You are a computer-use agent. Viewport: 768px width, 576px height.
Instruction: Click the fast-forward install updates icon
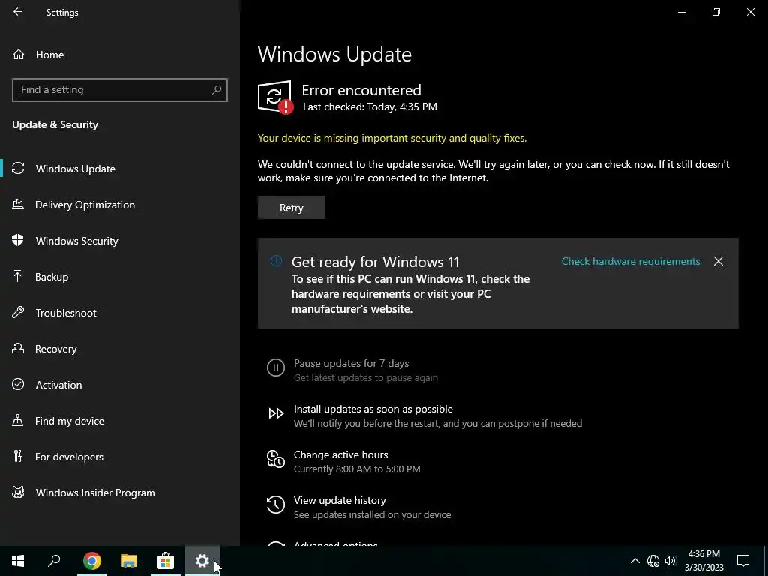(276, 413)
